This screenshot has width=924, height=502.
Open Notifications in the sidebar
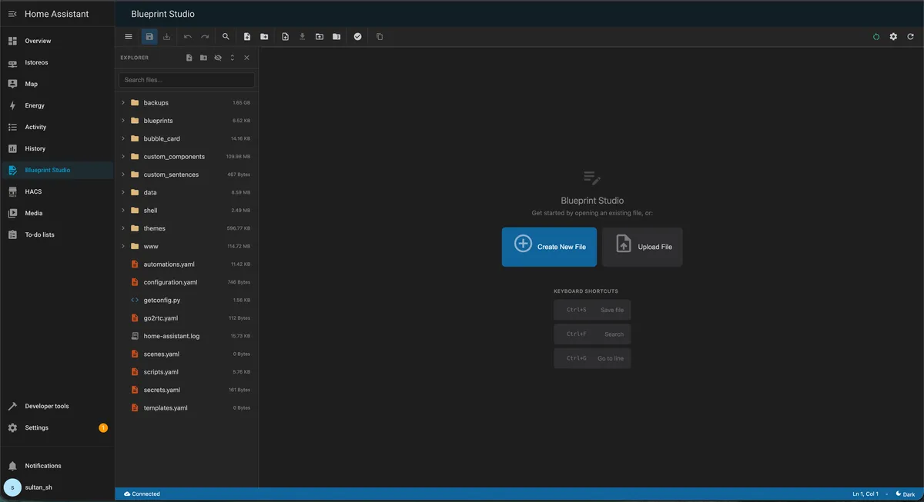(57, 466)
